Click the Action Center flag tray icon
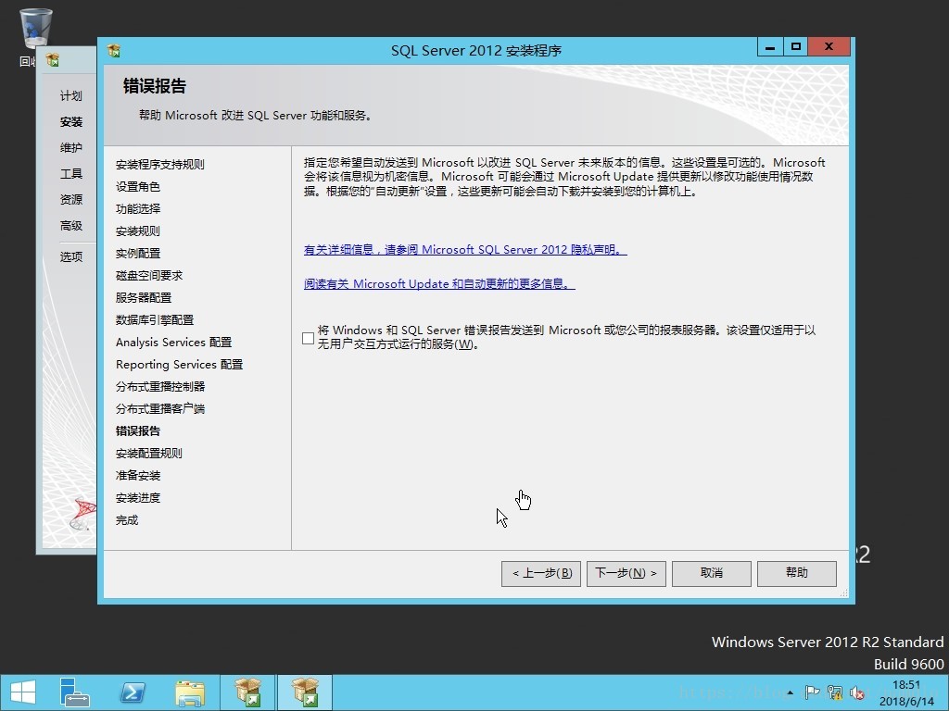 [812, 692]
